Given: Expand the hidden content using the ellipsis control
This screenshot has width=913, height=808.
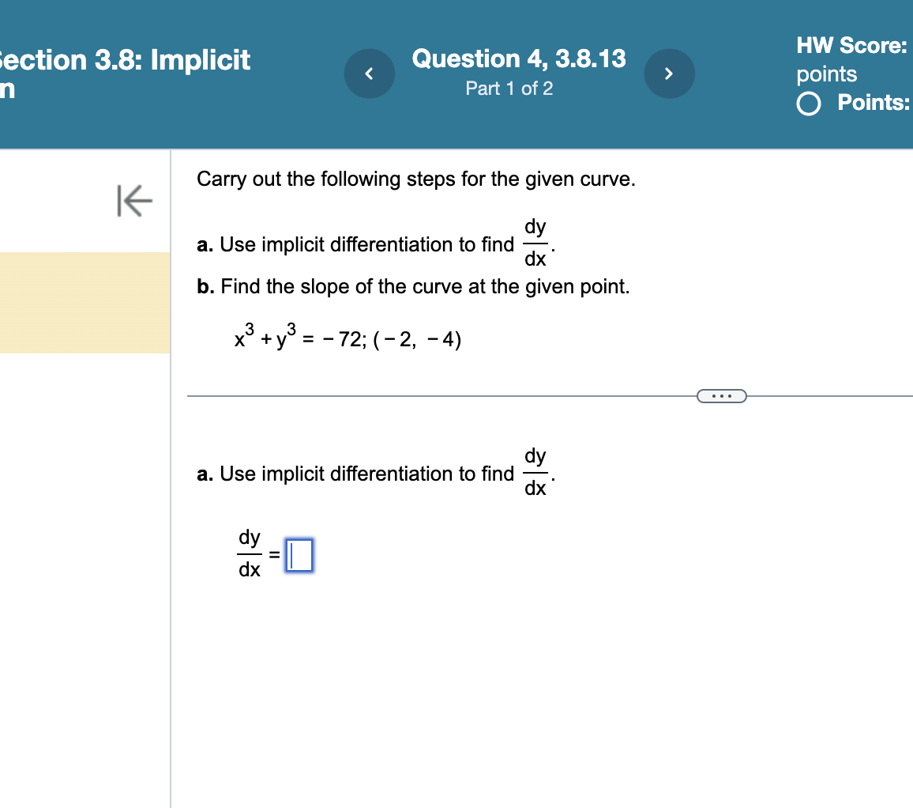Looking at the screenshot, I should [x=721, y=395].
